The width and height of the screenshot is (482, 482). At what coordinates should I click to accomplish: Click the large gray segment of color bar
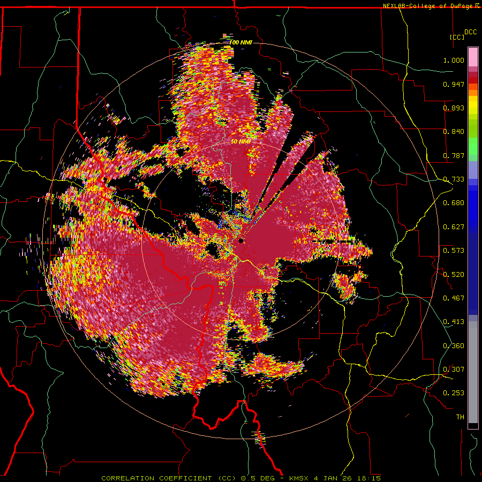point(473,372)
